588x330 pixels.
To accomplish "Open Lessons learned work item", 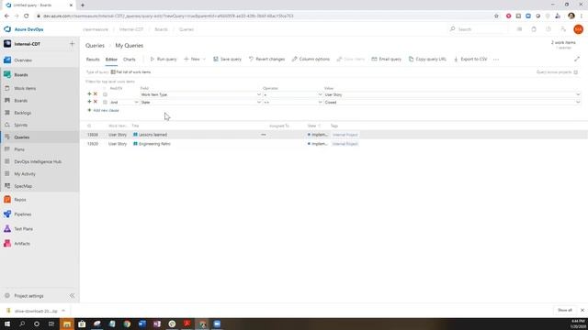I will coord(153,135).
